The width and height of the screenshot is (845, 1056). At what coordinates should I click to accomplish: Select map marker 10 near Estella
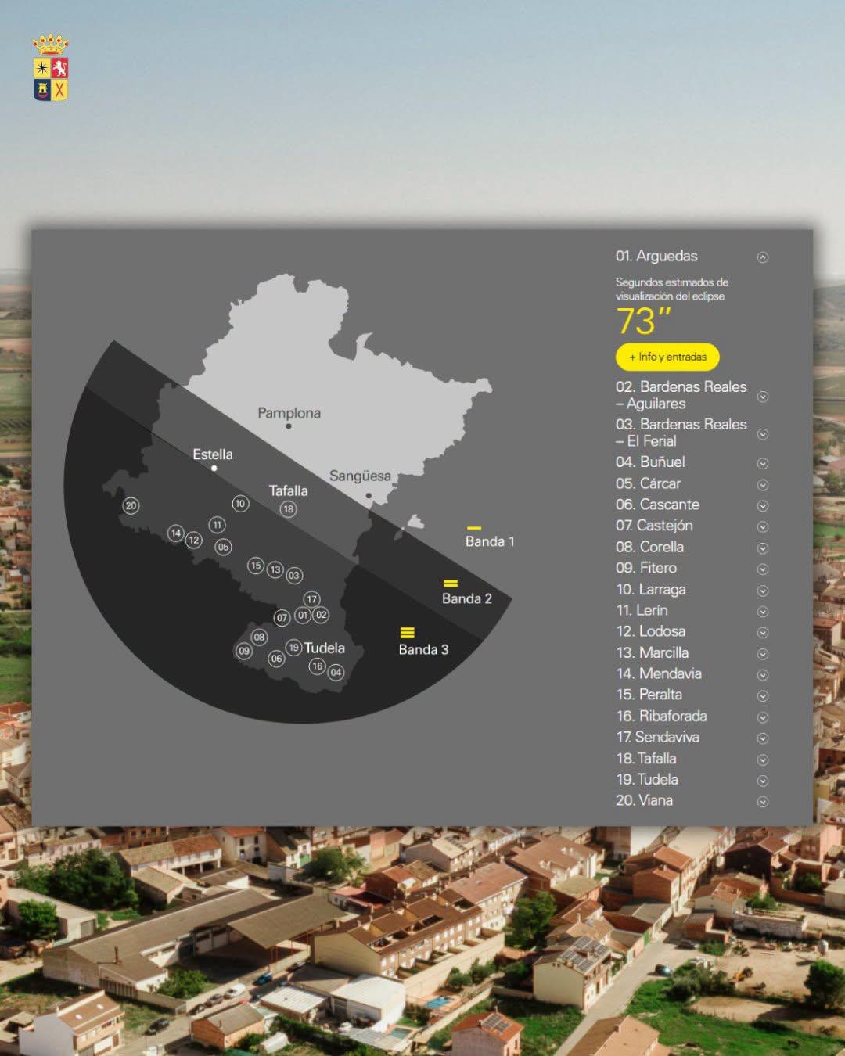point(240,504)
